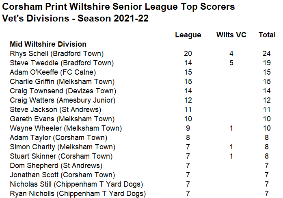Select the page title Corsham Print Wiltshire
This screenshot has width=283, height=198.
tap(119, 6)
